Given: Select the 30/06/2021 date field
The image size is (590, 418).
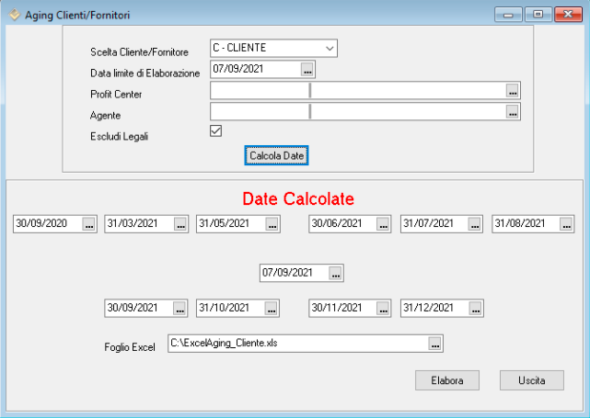Looking at the screenshot, I should (341, 223).
